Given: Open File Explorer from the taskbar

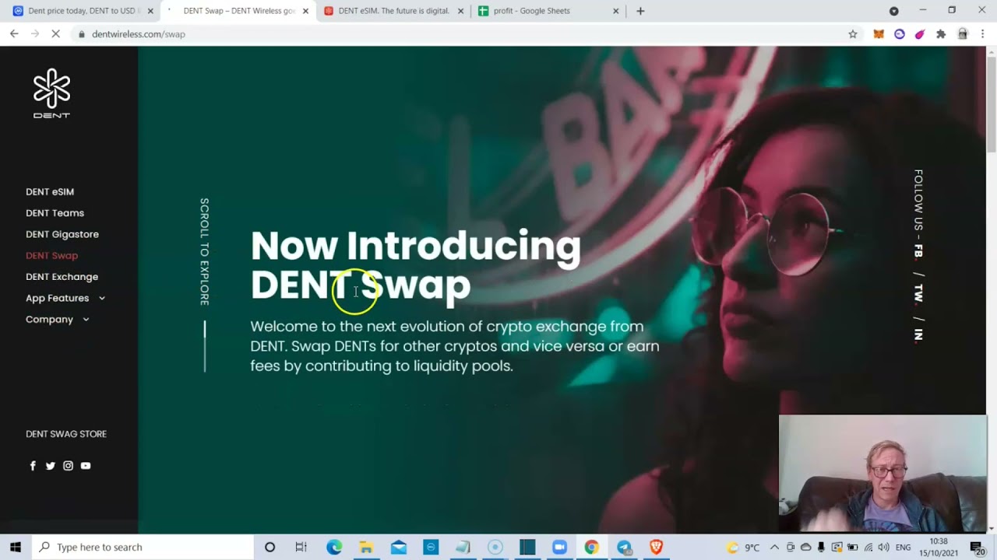Looking at the screenshot, I should coord(366,547).
